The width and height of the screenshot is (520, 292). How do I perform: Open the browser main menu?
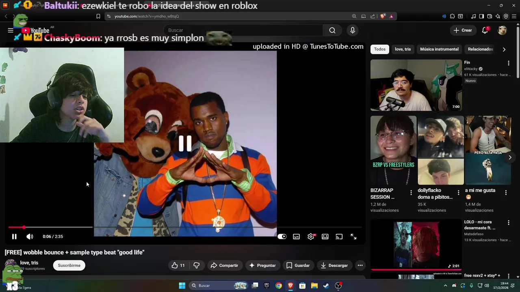point(514,16)
